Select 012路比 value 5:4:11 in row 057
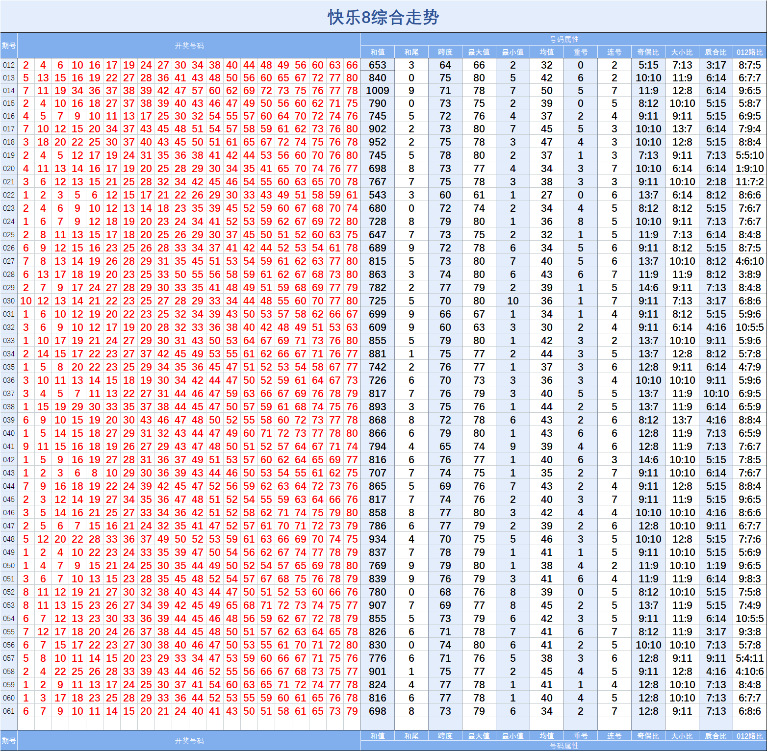Viewport: 767px width, 751px height. click(750, 658)
